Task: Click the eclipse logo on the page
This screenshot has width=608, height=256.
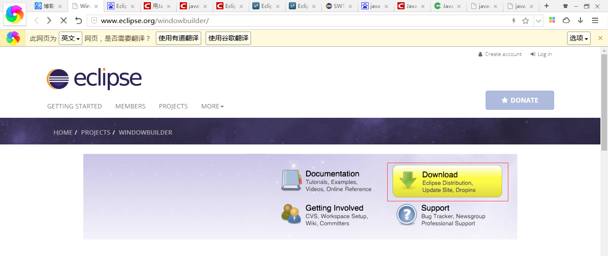Action: tap(94, 80)
